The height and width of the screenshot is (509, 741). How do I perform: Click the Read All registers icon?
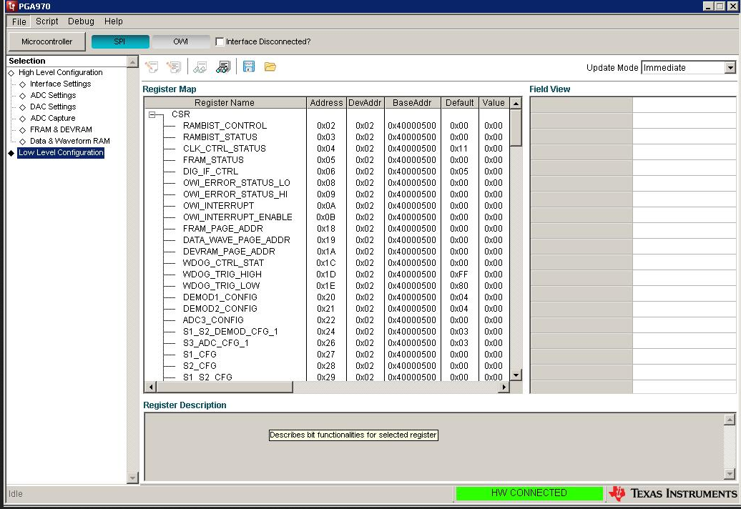222,67
